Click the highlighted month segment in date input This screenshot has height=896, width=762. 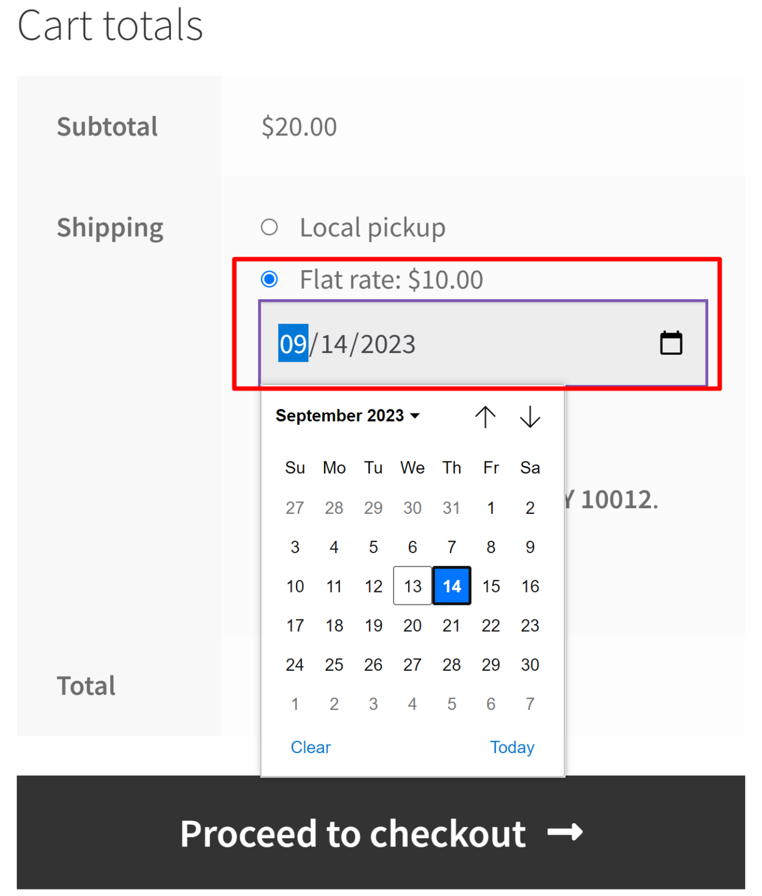(292, 343)
